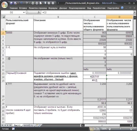Select the Описание header cell
This screenshot has width=137, height=131.
click(x=58, y=25)
